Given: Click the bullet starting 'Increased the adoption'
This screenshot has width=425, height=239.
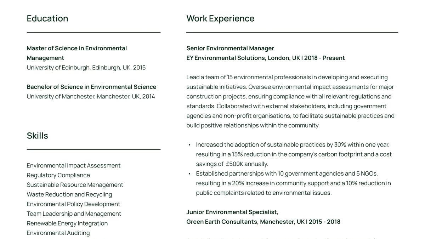Looking at the screenshot, I should 294,154.
